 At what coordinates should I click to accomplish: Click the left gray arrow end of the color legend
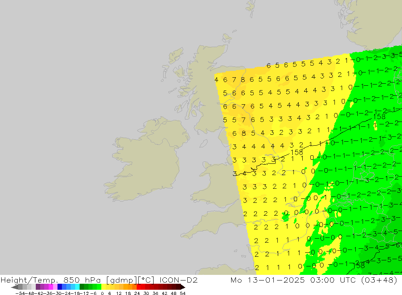coord(14,287)
